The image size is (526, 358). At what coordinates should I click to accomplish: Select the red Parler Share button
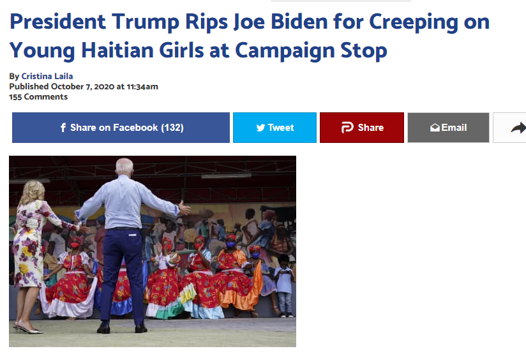(362, 128)
